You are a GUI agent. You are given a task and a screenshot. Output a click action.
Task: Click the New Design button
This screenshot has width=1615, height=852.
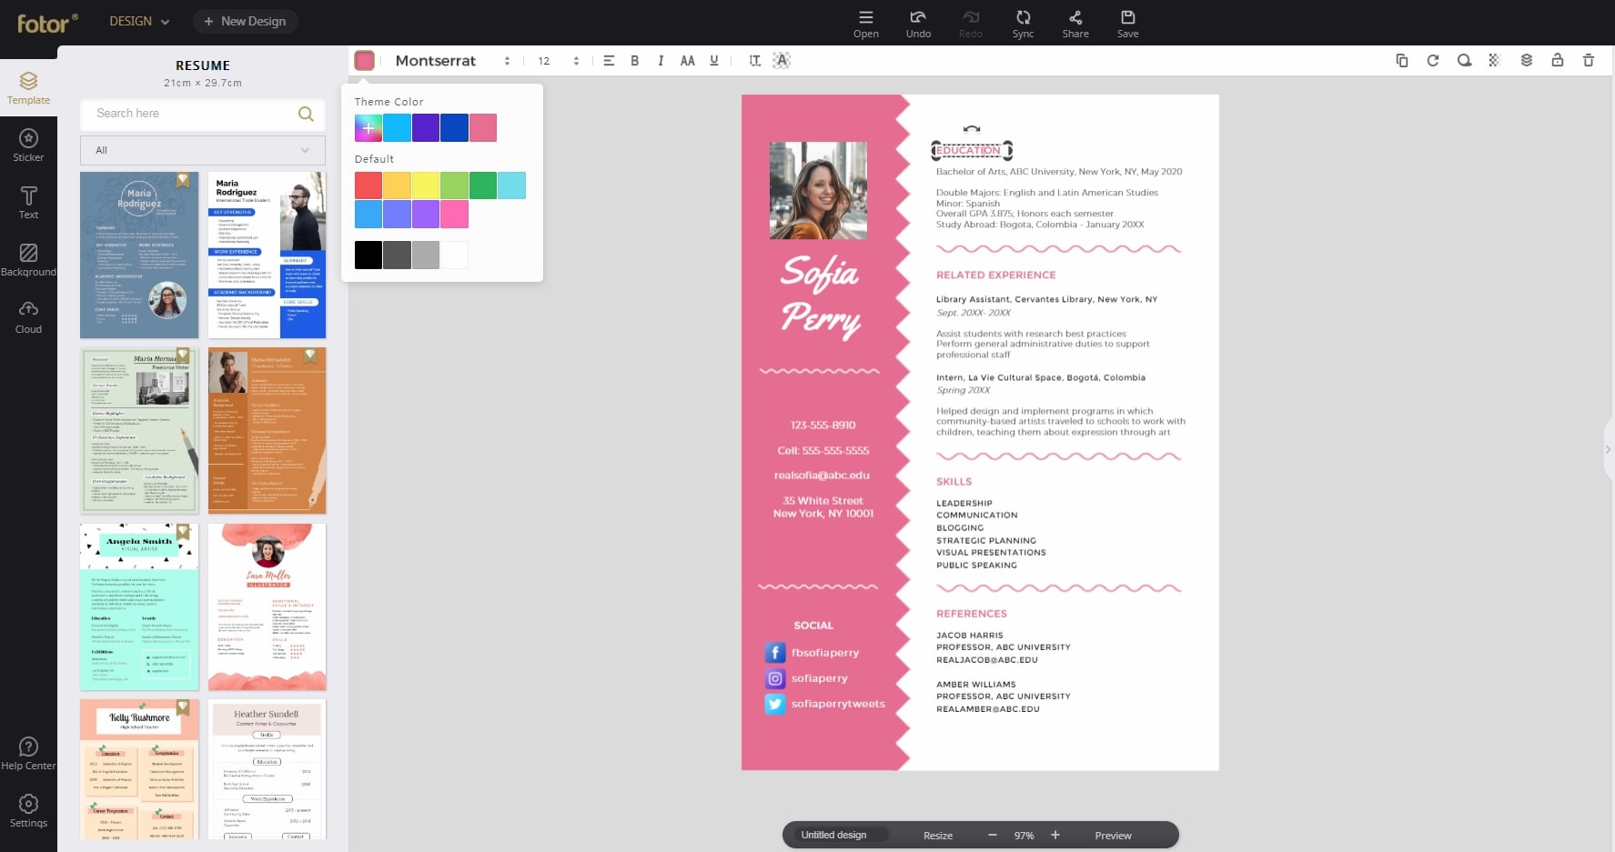(x=246, y=21)
